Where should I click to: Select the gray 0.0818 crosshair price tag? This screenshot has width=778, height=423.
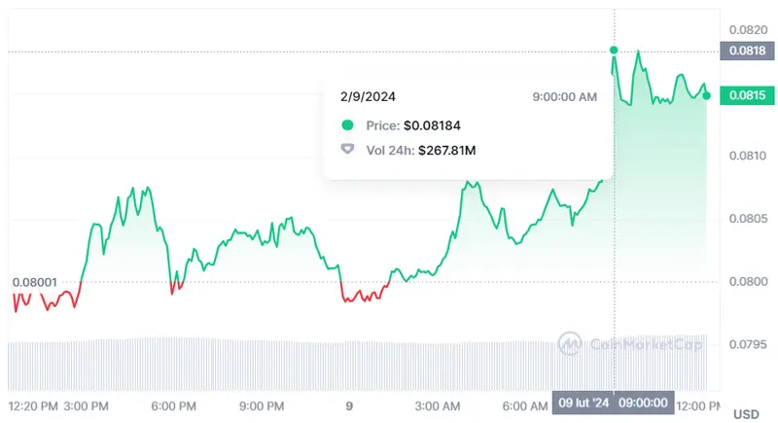point(741,52)
